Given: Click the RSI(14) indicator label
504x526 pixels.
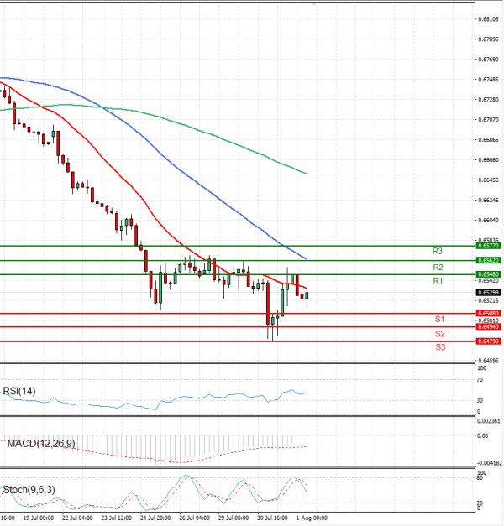Looking at the screenshot, I should point(19,391).
